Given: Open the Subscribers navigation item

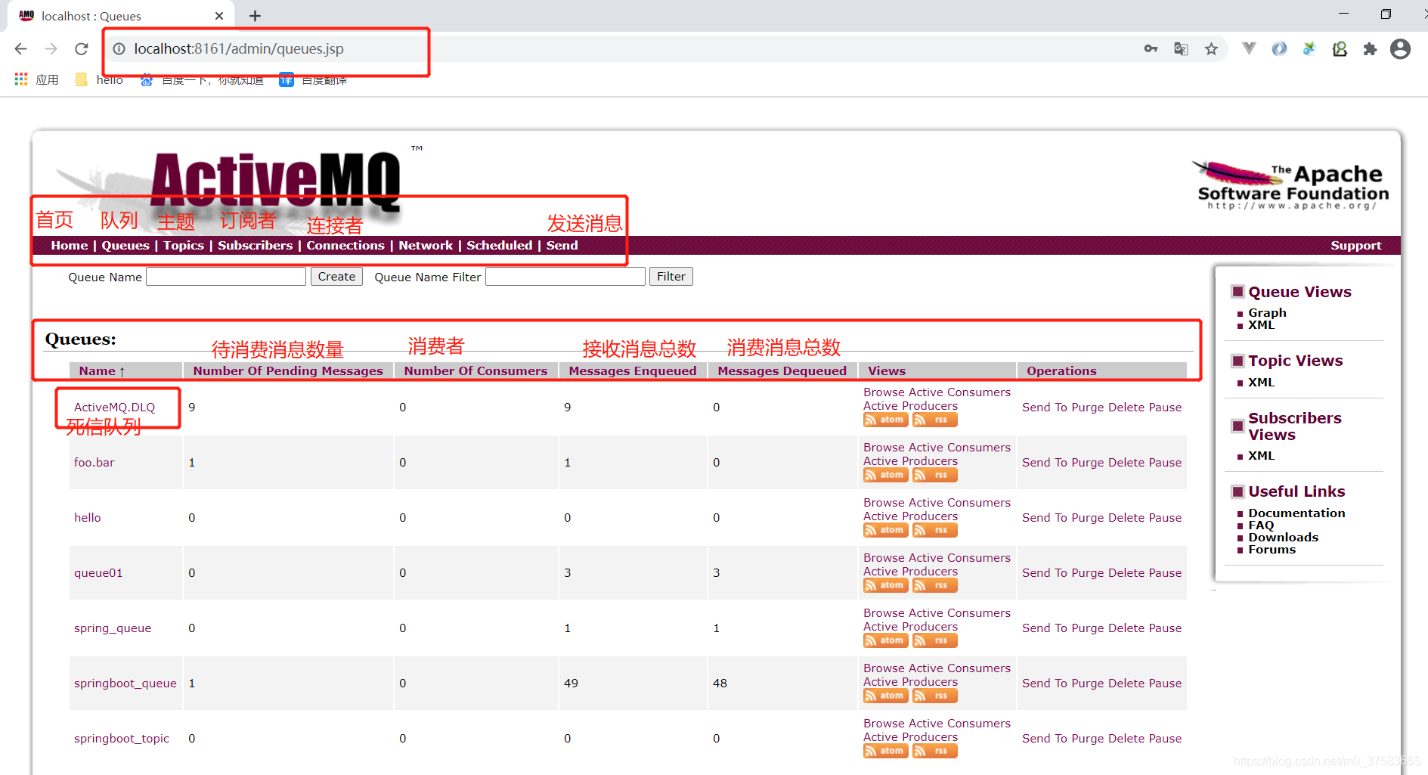Looking at the screenshot, I should [x=256, y=246].
